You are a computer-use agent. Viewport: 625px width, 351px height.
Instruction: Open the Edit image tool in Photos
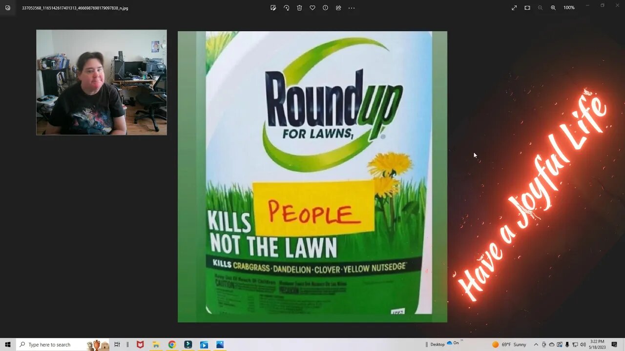(x=273, y=8)
